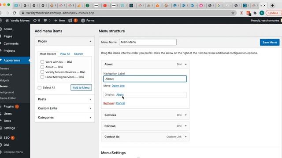Click the red Update browser button
Screen dimensions: 282x158
point(273,13)
